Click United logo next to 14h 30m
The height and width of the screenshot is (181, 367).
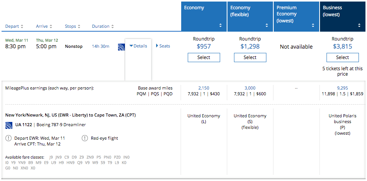tap(121, 47)
